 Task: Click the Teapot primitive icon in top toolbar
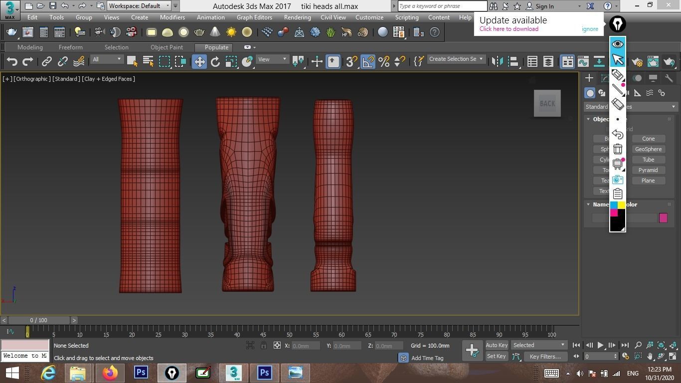pyautogui.click(x=199, y=32)
